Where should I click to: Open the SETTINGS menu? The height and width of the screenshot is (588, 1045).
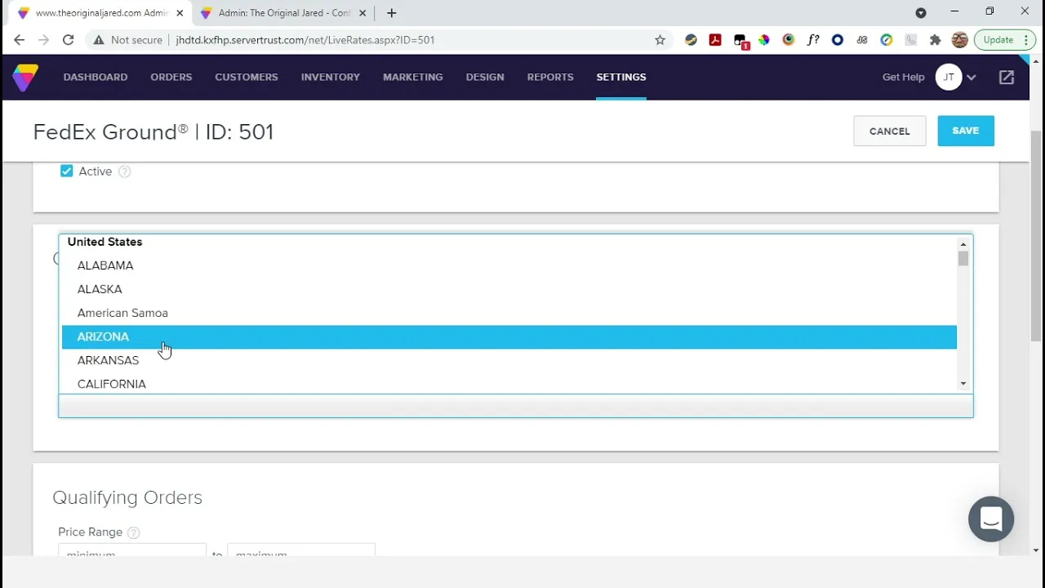[x=621, y=77]
